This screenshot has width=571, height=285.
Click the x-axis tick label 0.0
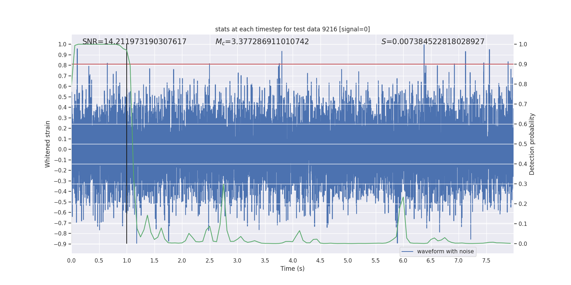pyautogui.click(x=71, y=261)
